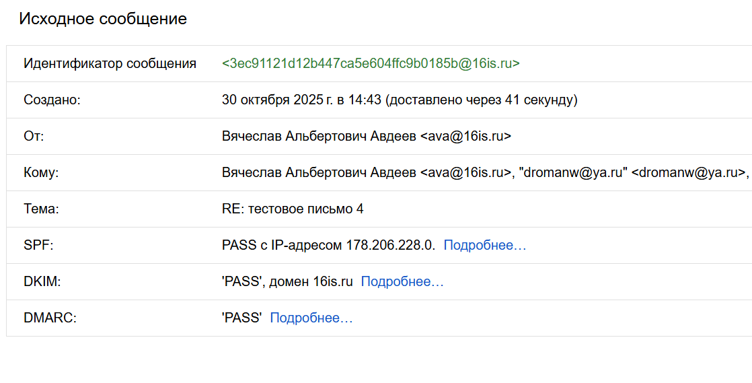This screenshot has height=383, width=752.
Task: Click the "Исходное сообщение" heading
Action: pyautogui.click(x=103, y=19)
